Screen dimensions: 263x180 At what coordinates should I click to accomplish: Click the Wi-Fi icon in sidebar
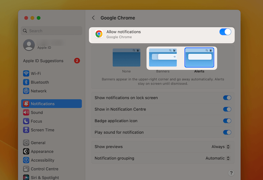(x=26, y=73)
